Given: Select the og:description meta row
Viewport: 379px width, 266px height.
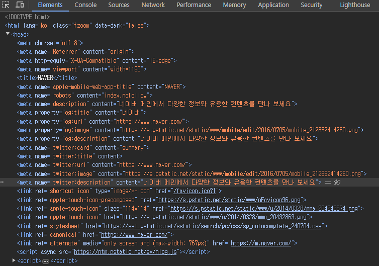Looking at the screenshot, I should coord(168,139).
